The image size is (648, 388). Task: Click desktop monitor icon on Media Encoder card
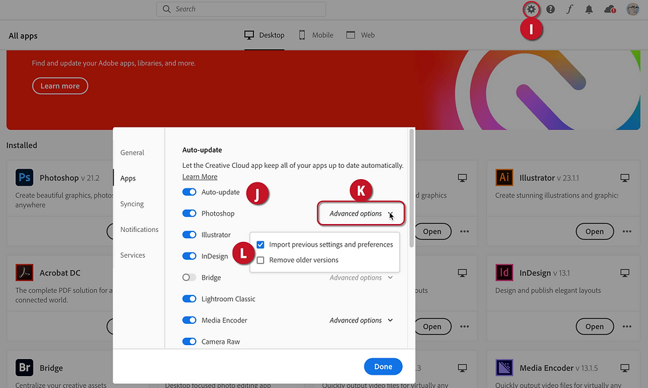[625, 368]
